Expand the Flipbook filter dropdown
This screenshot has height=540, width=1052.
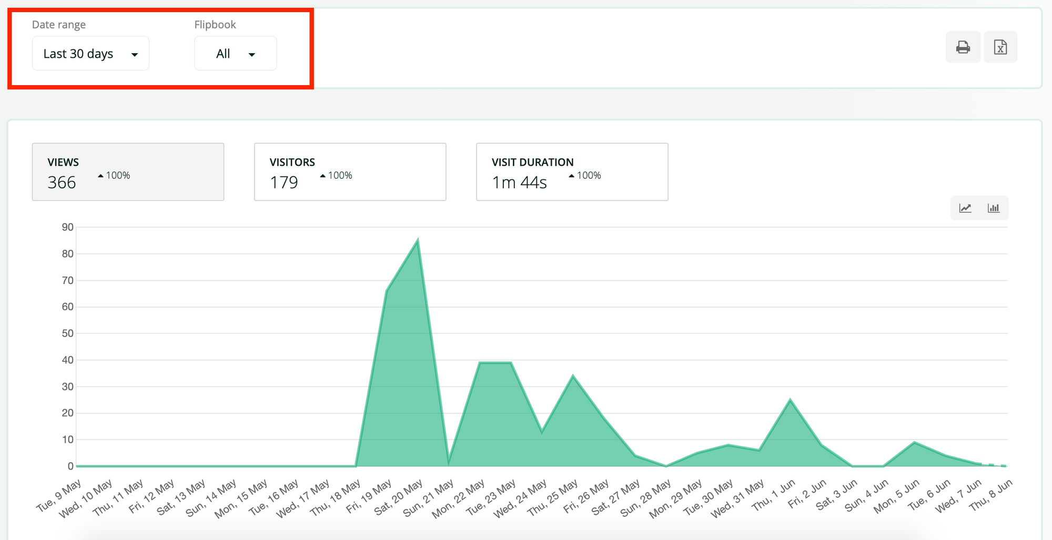235,54
